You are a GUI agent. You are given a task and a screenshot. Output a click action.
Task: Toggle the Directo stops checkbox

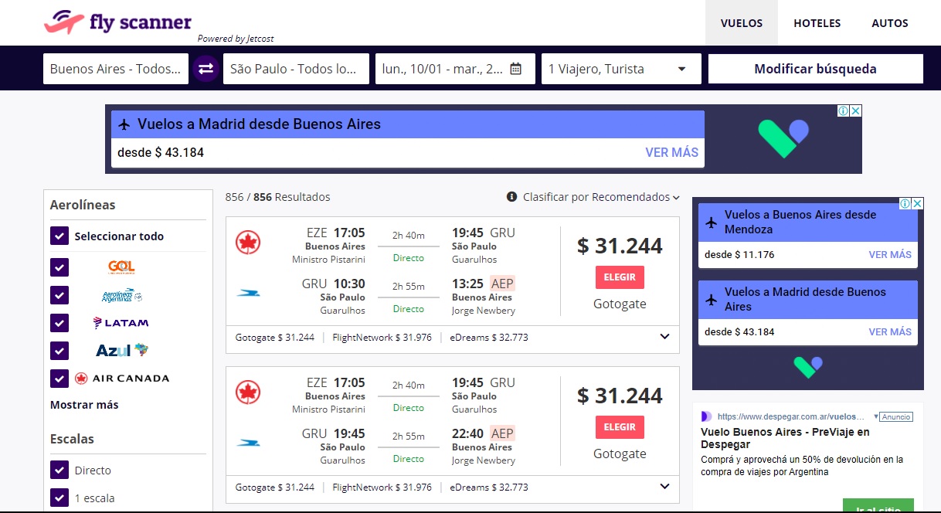(59, 470)
